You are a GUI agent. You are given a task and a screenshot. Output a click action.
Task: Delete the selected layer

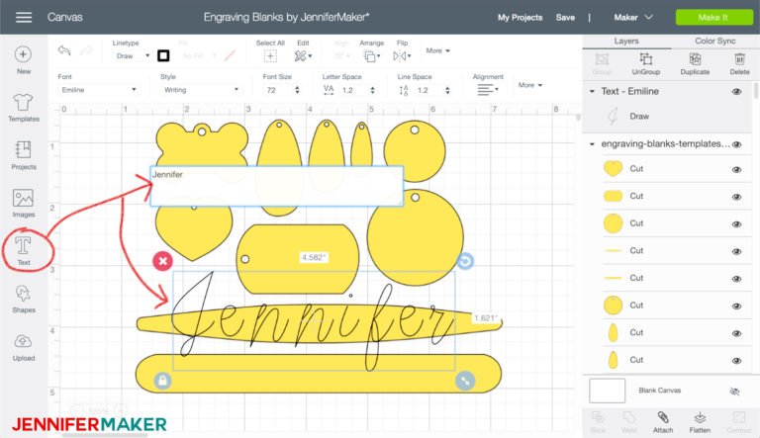click(739, 64)
